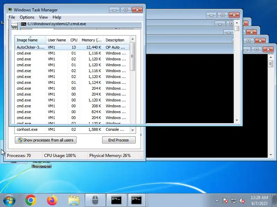Select cmd.exe row with 208 K memory
277x207 pixels.
pyautogui.click(x=72, y=106)
